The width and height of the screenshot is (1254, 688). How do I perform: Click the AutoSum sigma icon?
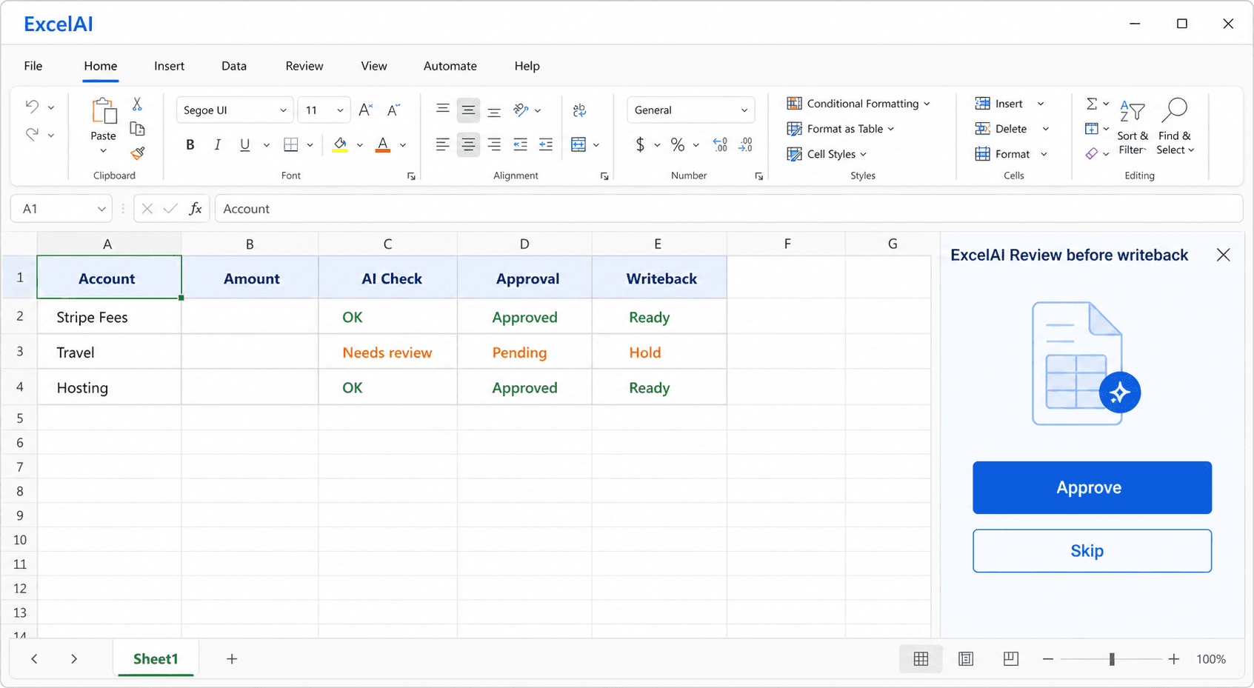coord(1092,104)
